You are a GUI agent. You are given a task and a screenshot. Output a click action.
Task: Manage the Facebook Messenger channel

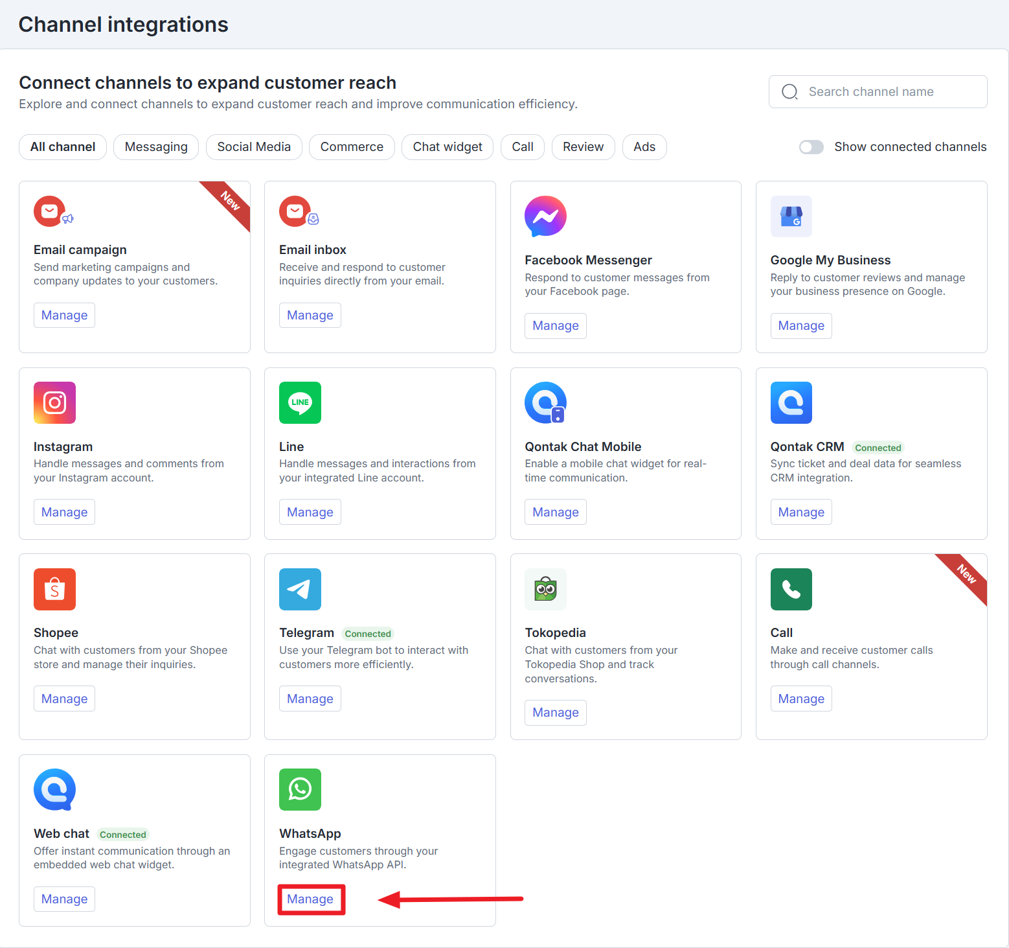[556, 326]
